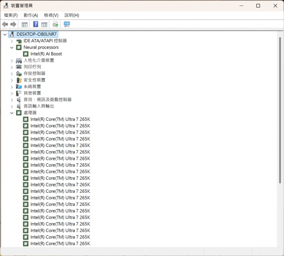Click the key icon for 安全性裝置

[x=19, y=80]
